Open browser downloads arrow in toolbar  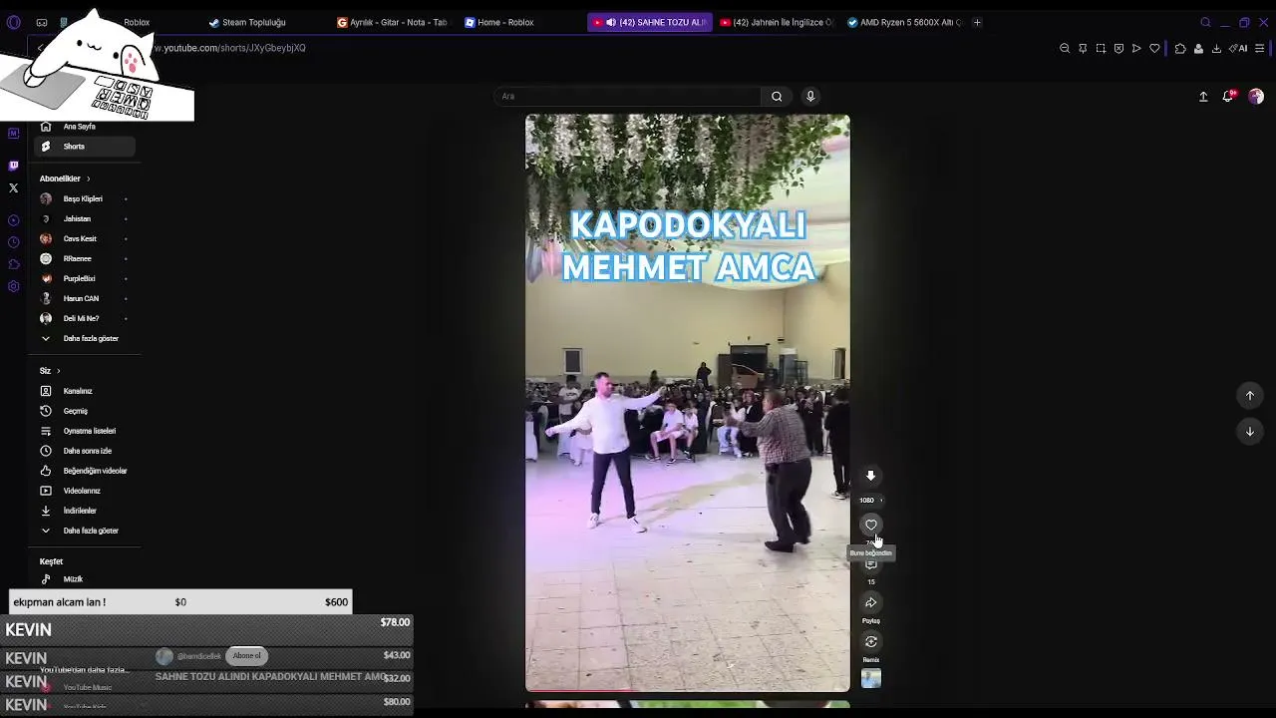pos(1216,48)
